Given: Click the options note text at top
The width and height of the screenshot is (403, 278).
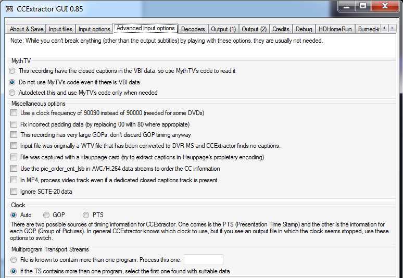Looking at the screenshot, I should click(x=167, y=41).
